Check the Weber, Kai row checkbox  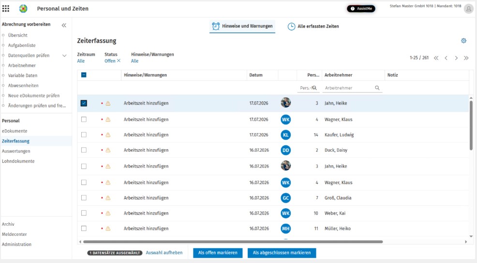pos(84,213)
